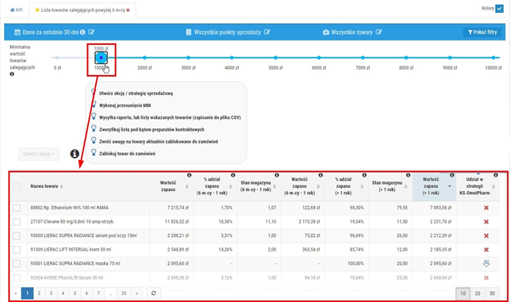Go to next page with » arrow
510x302 pixels.
coord(137,293)
